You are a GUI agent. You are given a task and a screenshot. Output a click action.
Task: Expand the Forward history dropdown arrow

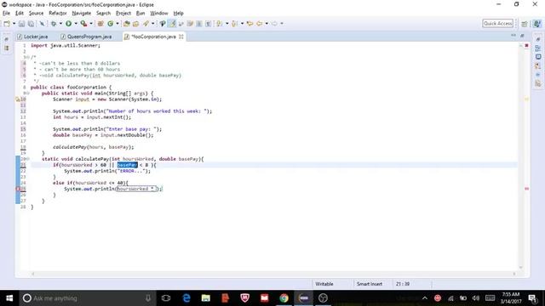(282, 24)
